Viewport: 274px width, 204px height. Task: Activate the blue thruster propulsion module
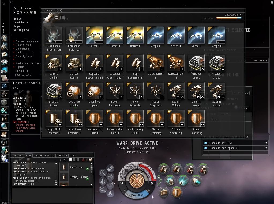click(x=196, y=181)
